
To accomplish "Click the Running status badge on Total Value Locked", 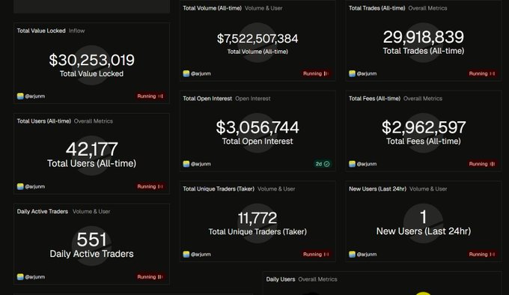I will click(x=150, y=96).
